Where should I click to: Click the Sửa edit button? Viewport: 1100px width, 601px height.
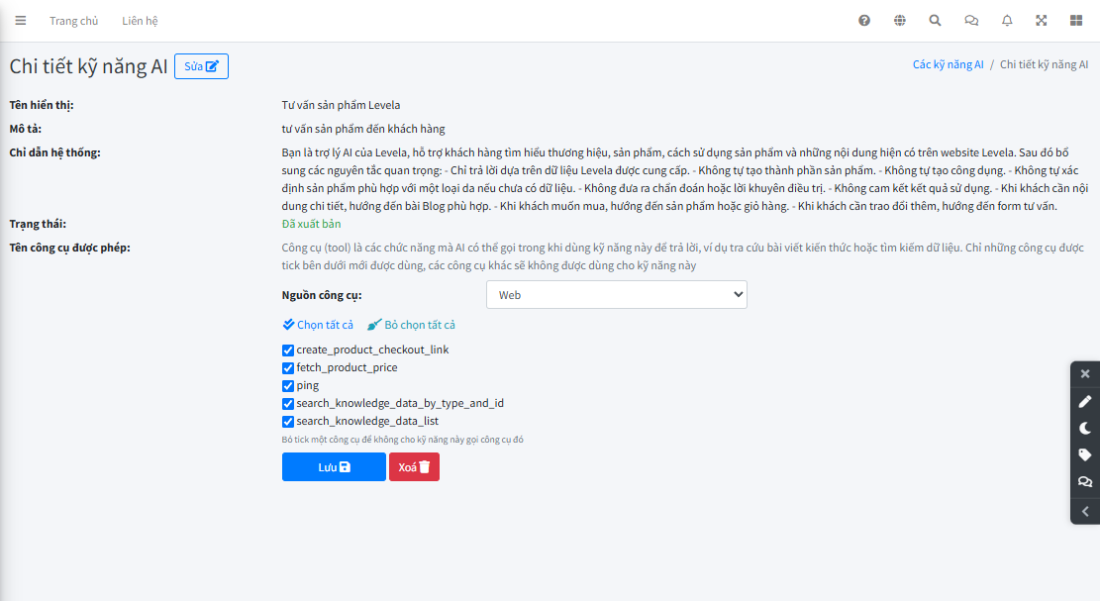point(201,66)
